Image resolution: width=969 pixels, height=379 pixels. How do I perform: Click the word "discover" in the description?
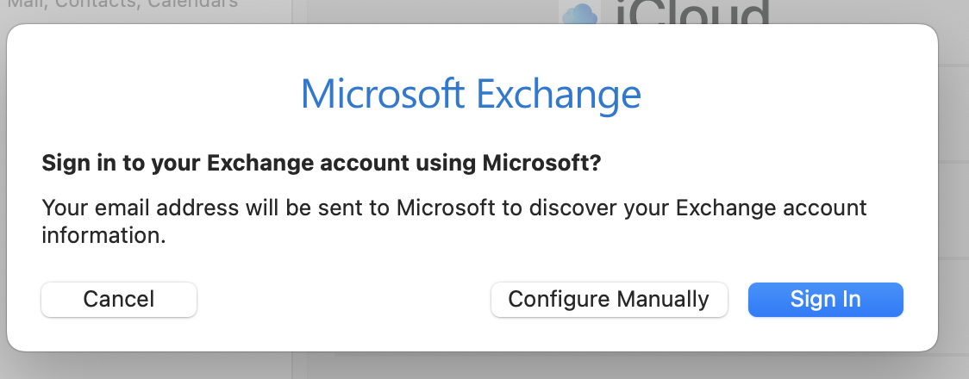coord(568,208)
